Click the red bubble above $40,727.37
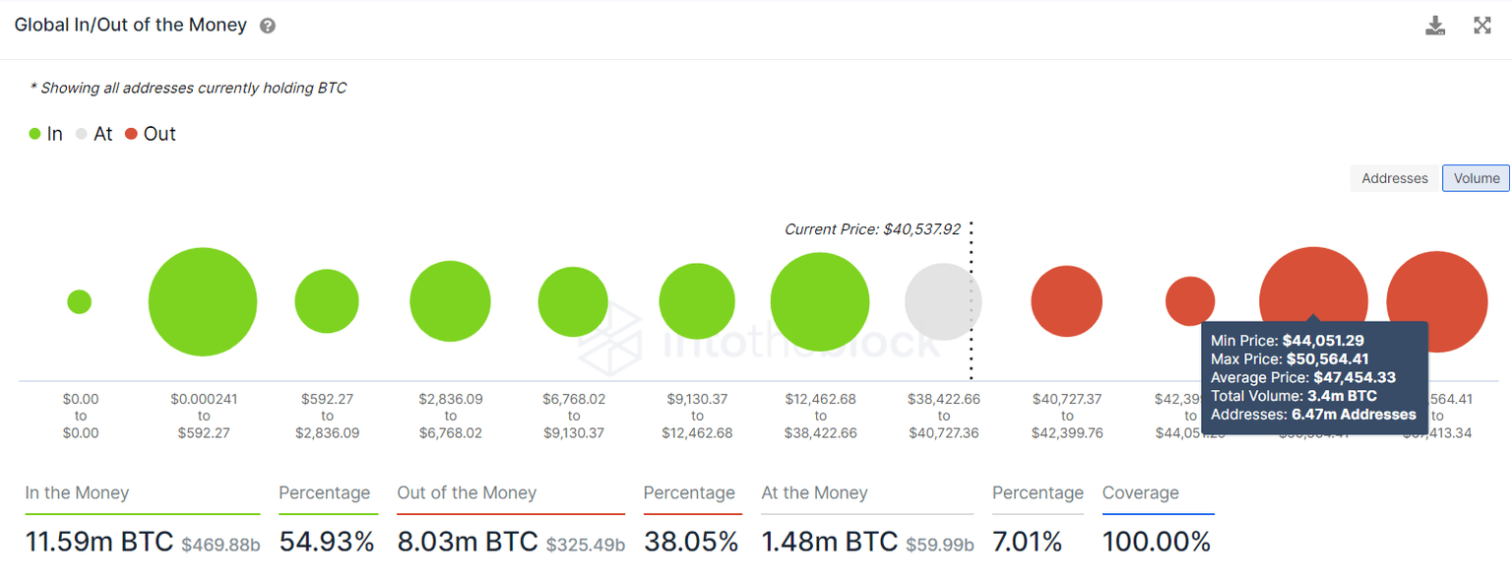The image size is (1512, 581). pos(1066,301)
